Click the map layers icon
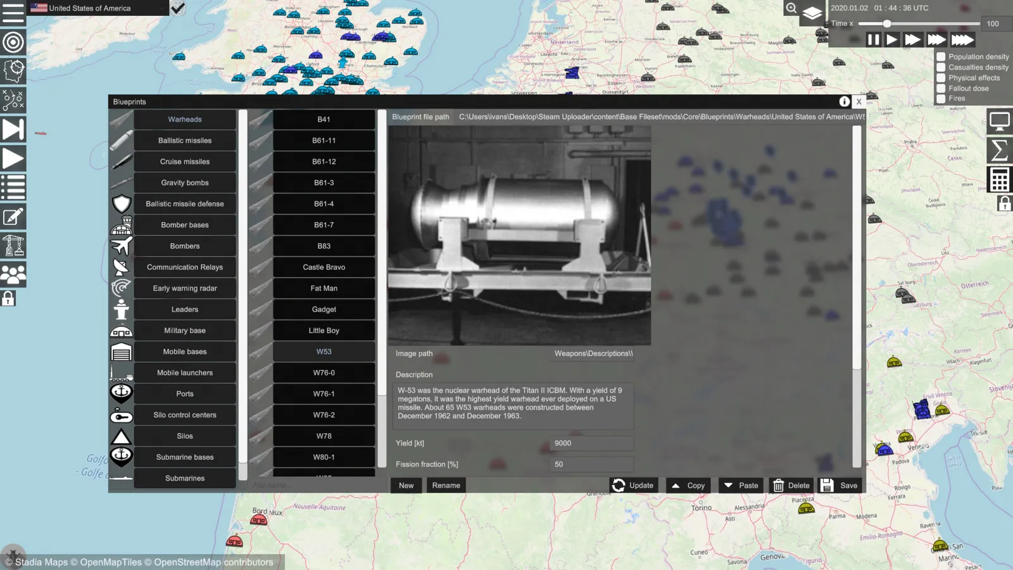This screenshot has height=570, width=1013. (812, 13)
